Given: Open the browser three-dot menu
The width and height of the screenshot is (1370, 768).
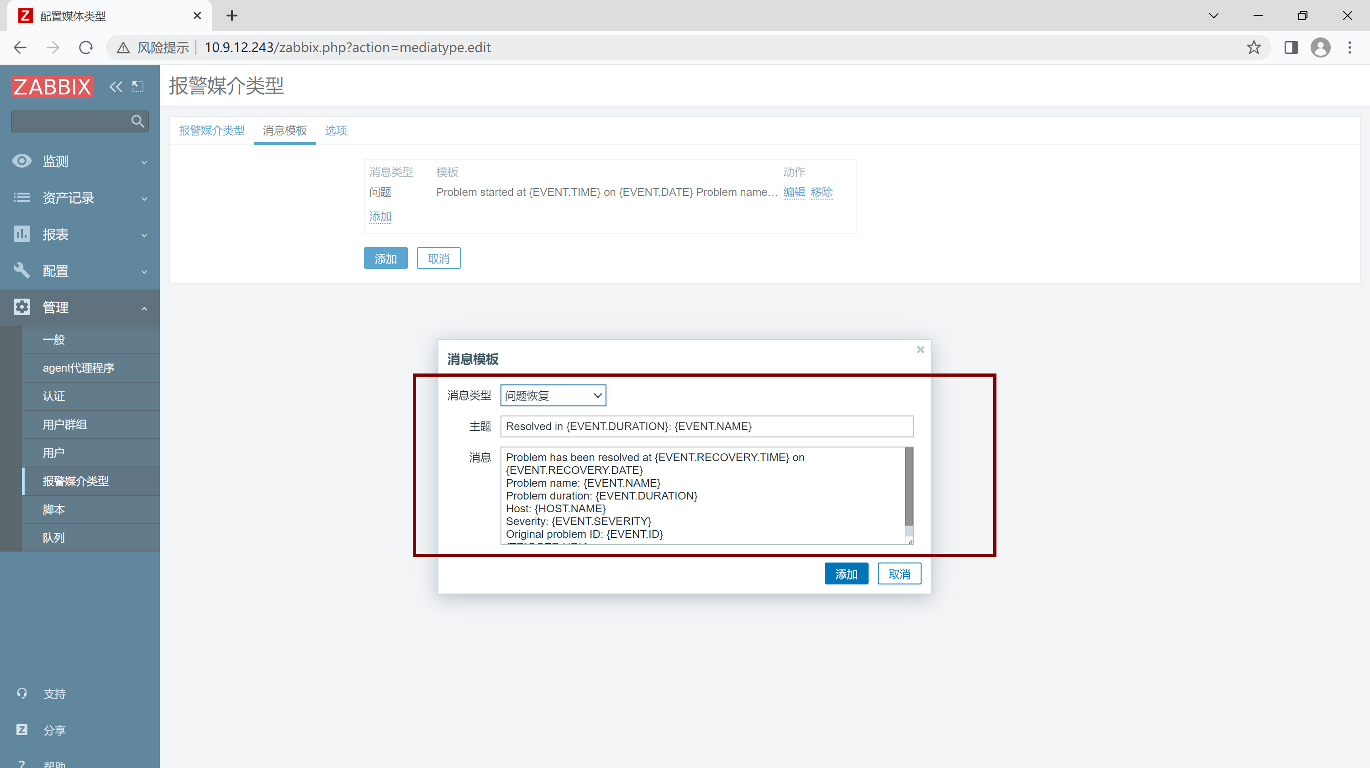Looking at the screenshot, I should [1350, 47].
